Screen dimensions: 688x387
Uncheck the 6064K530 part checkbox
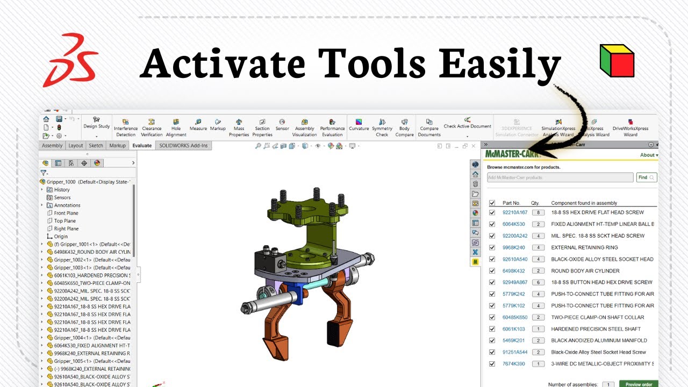click(492, 224)
